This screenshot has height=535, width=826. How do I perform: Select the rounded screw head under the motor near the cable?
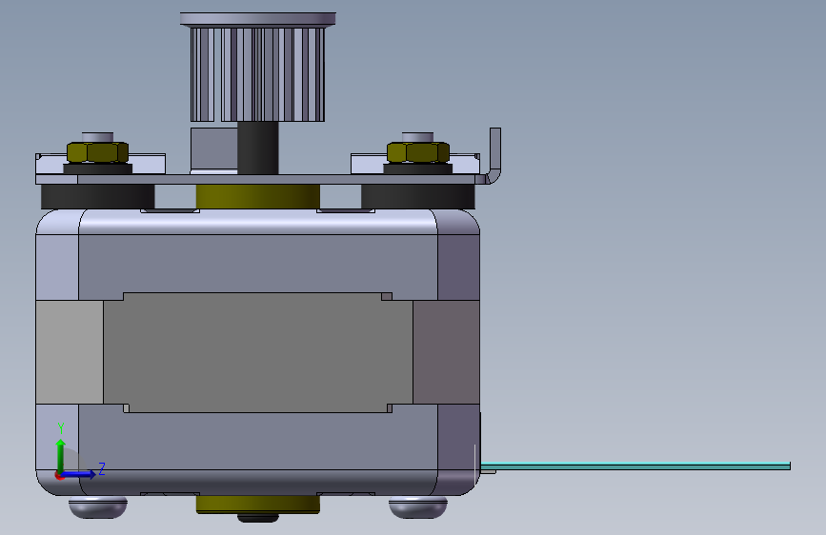417,507
